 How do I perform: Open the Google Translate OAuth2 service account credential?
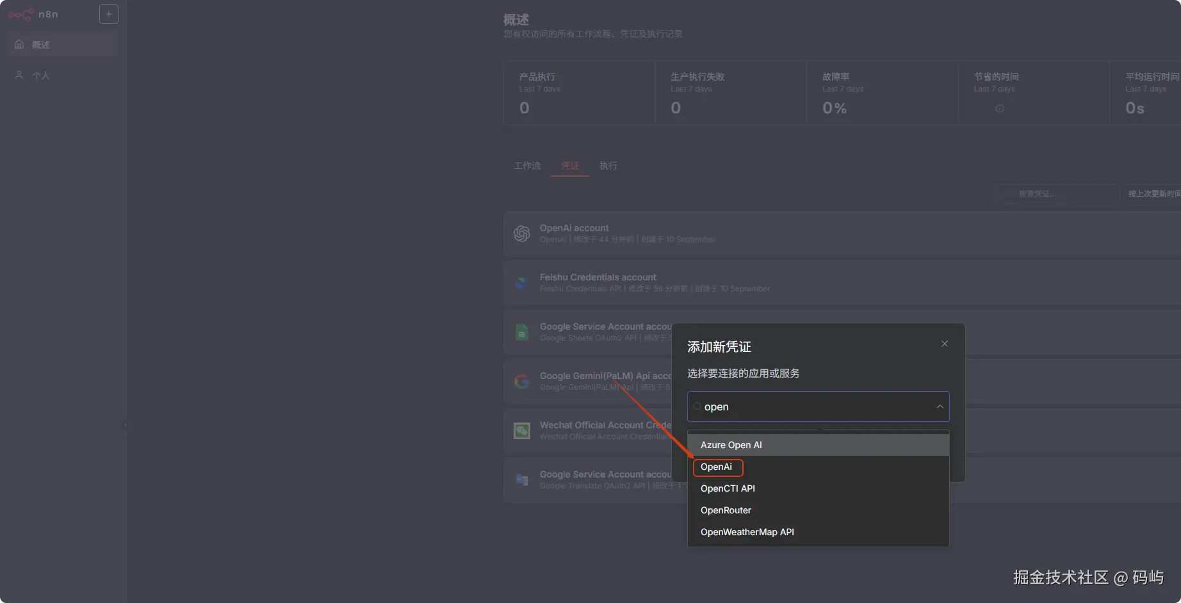point(587,480)
